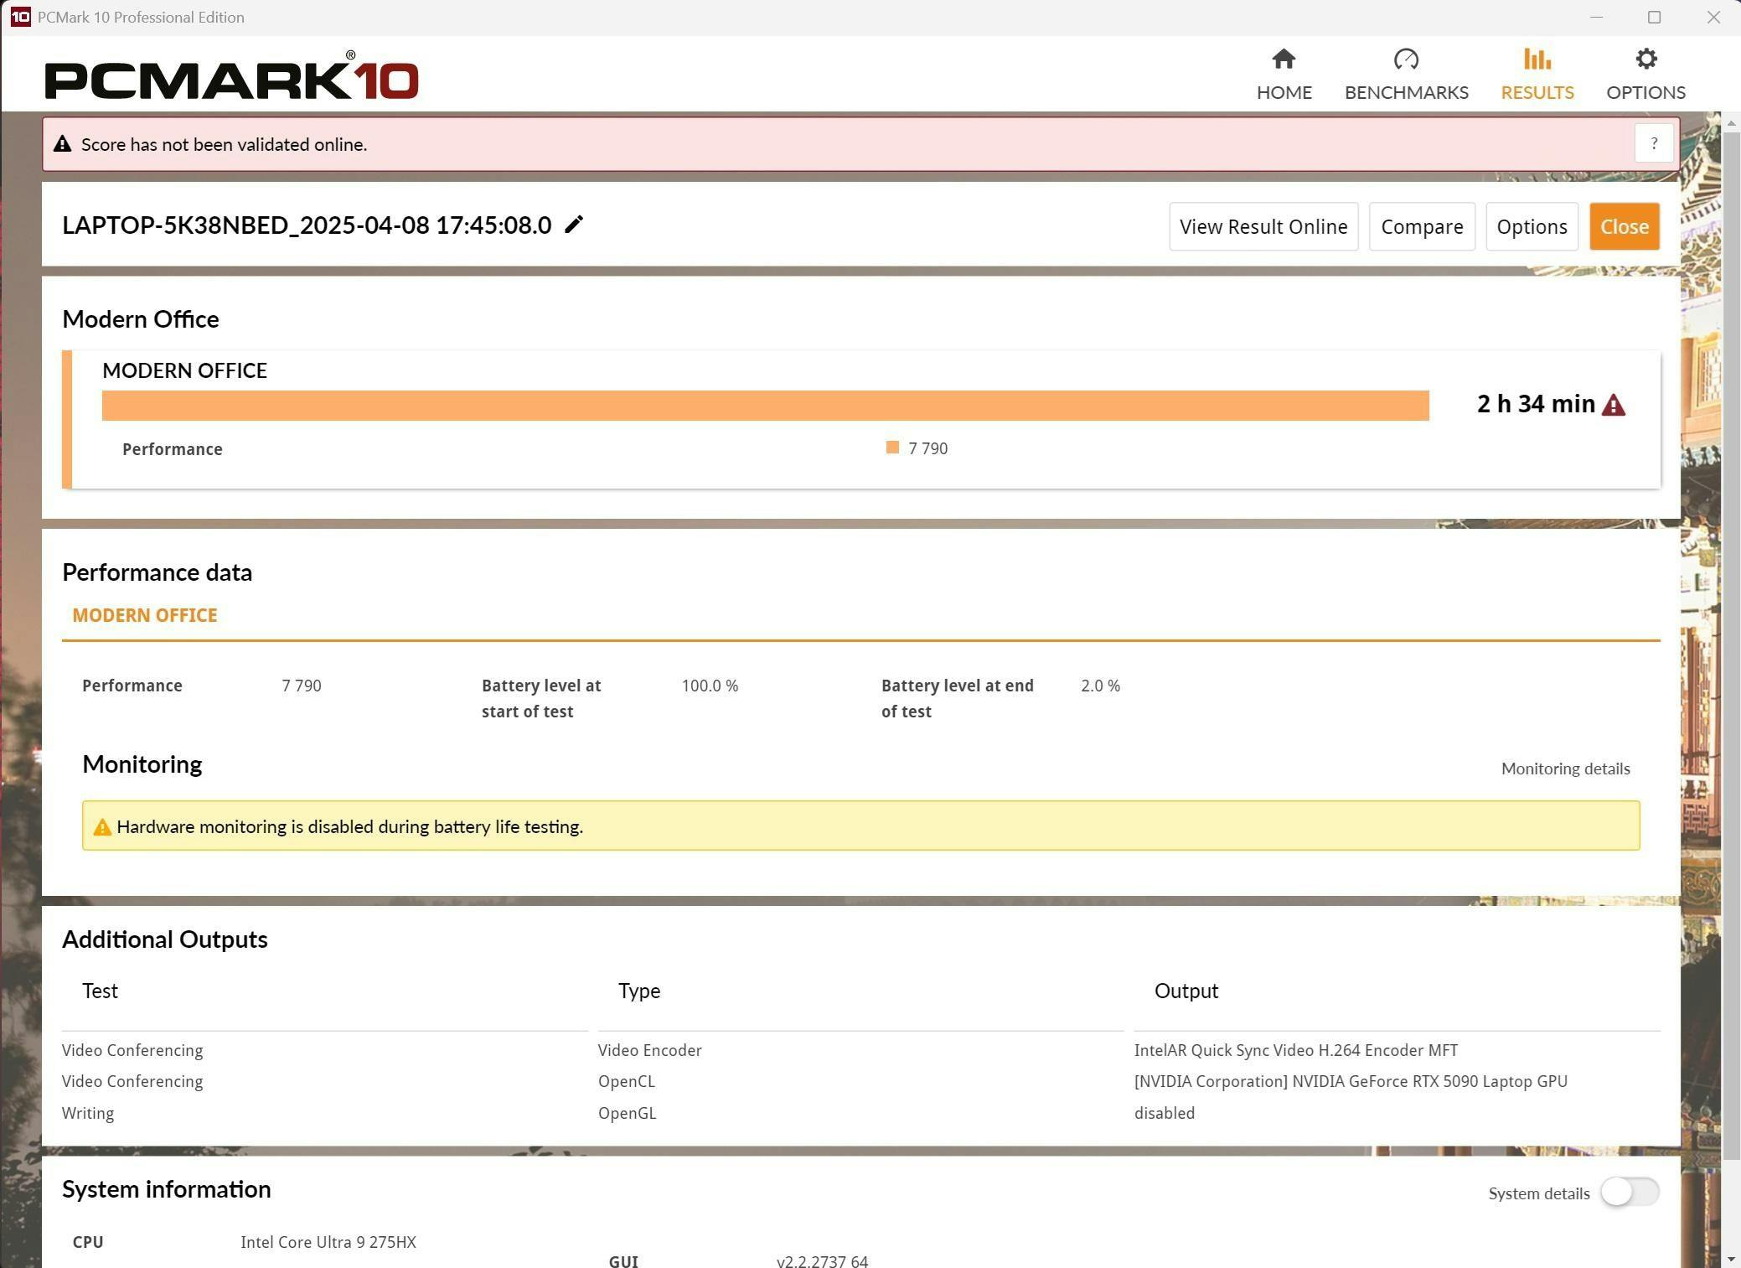This screenshot has width=1741, height=1268.
Task: Click the result name LAPTOP-5K38NBED_2025-04-08 17:45:08.0
Action: click(x=307, y=225)
